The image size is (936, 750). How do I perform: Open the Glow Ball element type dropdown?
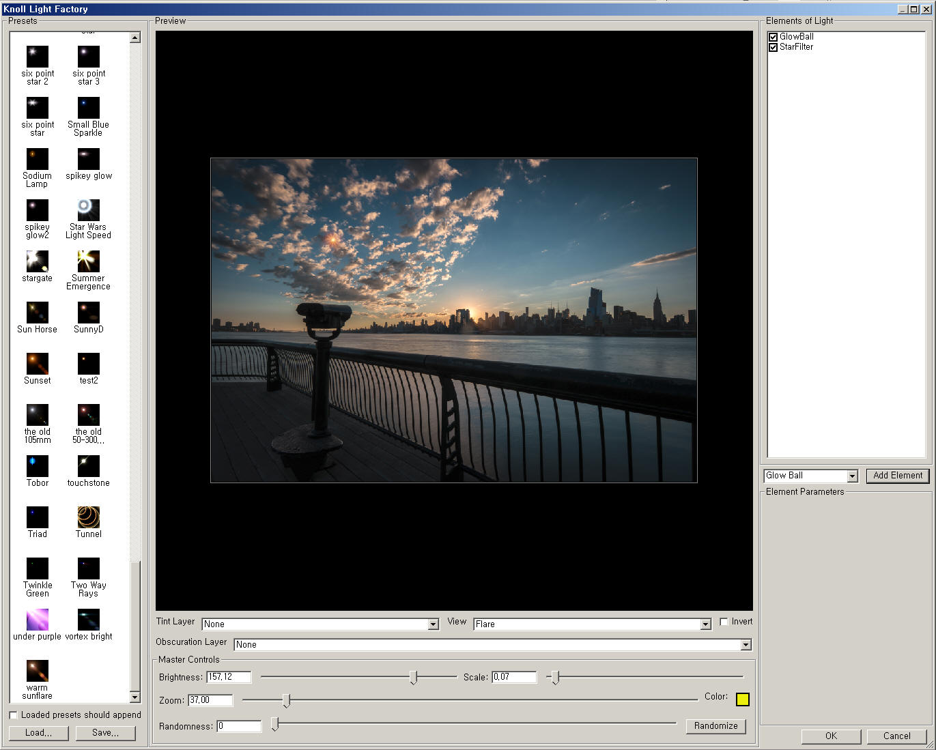tap(852, 476)
